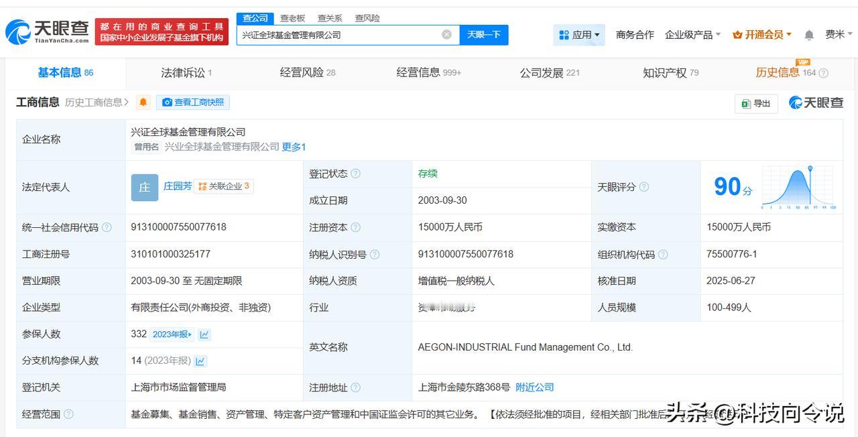Screen dimensions: 858x437
Task: Click organization code 75500776-1
Action: [x=732, y=254]
